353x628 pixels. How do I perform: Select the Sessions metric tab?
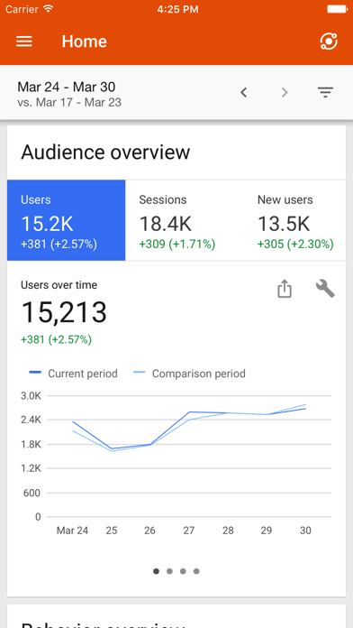click(x=185, y=220)
